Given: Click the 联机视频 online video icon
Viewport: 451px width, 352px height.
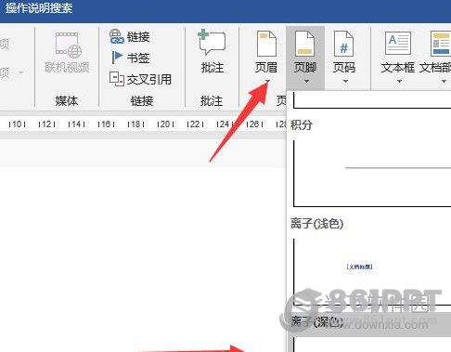Looking at the screenshot, I should pyautogui.click(x=68, y=46).
